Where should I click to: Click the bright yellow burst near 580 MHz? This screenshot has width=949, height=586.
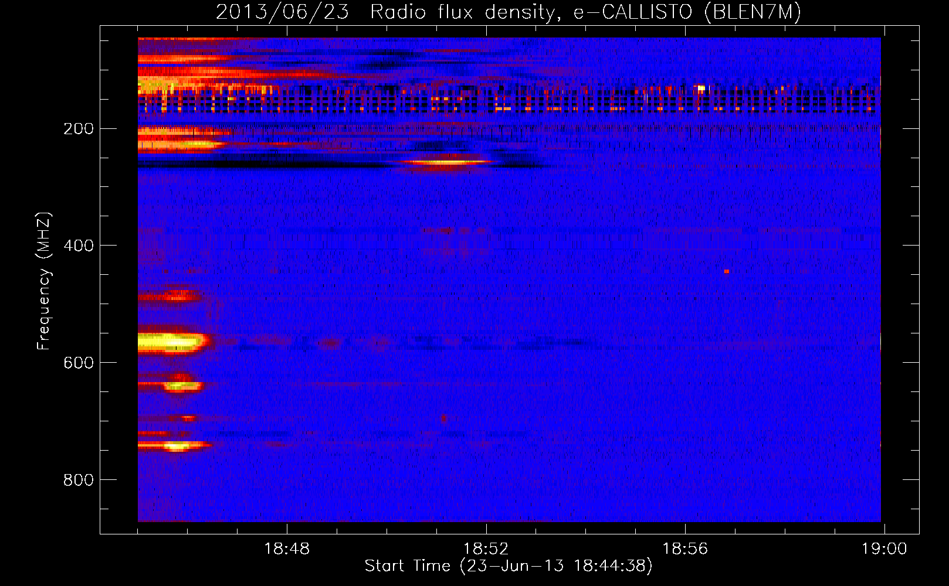click(173, 343)
